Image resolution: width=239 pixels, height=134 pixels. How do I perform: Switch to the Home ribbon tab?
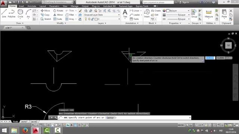pos(12,6)
